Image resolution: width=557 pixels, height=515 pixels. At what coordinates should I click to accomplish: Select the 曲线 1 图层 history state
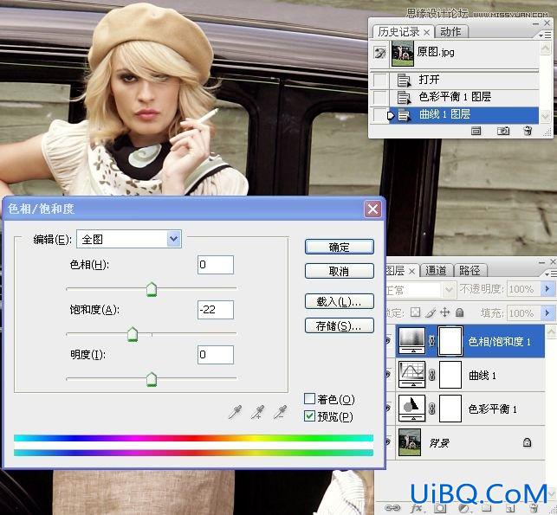tap(464, 114)
